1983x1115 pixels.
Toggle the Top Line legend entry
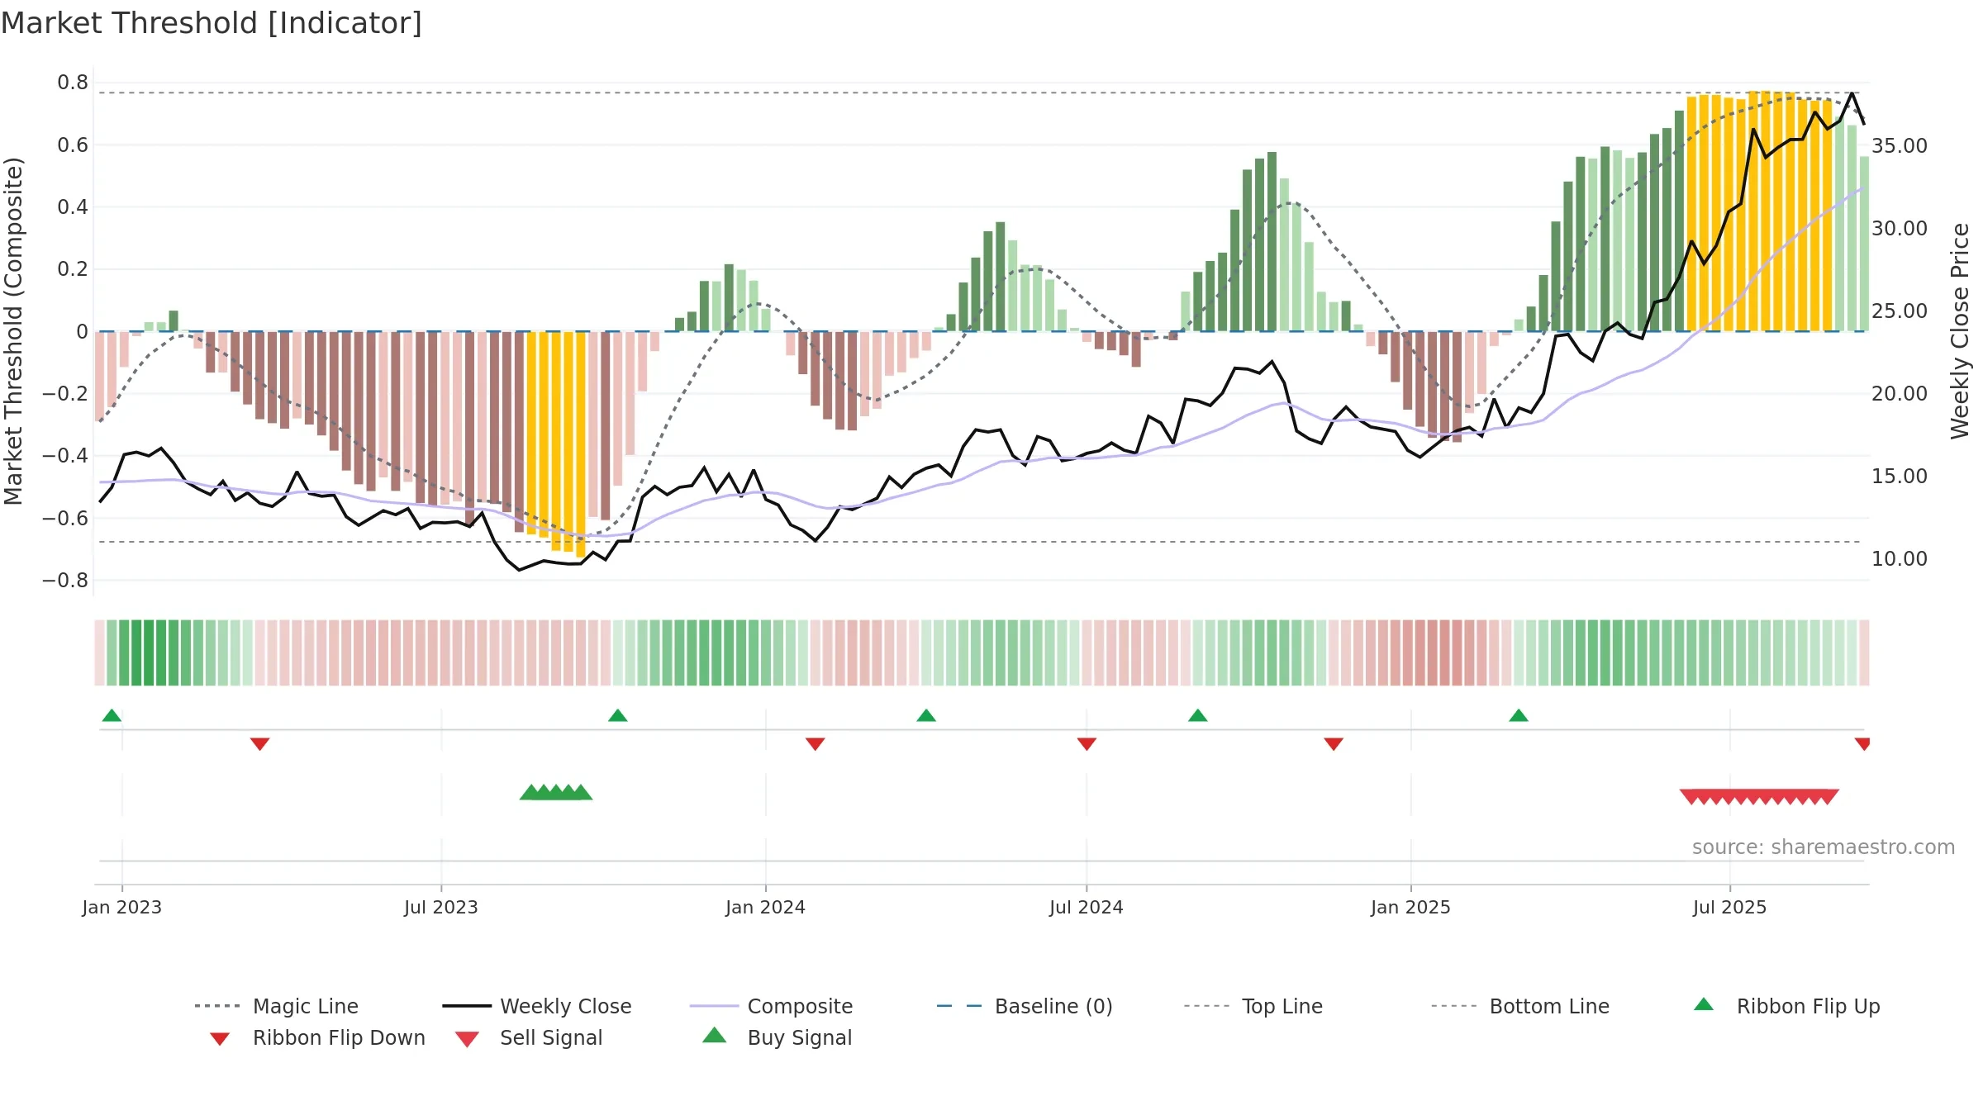tap(1253, 1006)
